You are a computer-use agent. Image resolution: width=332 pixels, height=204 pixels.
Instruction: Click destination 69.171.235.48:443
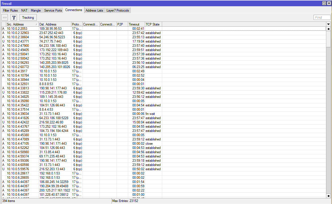coord(52,156)
